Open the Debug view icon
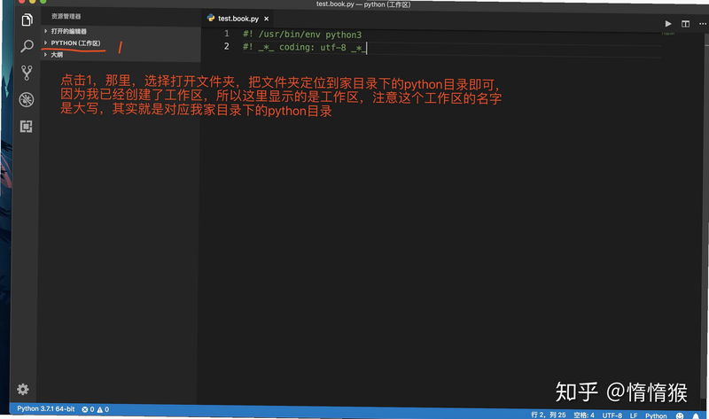This screenshot has width=709, height=419. [x=27, y=99]
